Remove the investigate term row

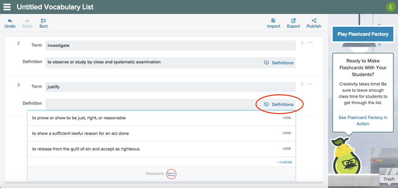point(310,43)
